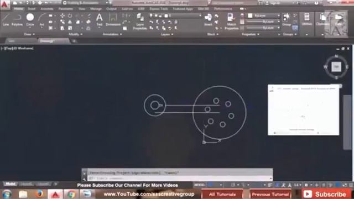
Task: Click the All Tutorials button
Action: 222,194
